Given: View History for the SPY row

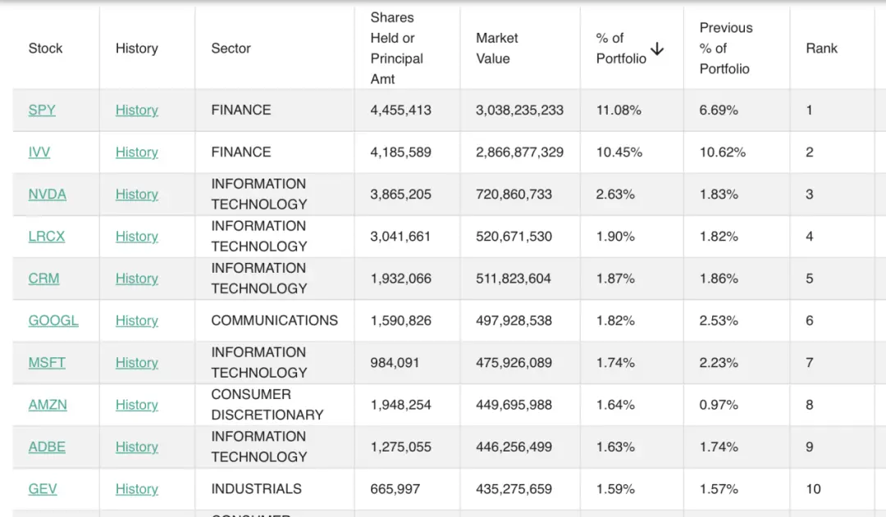Looking at the screenshot, I should [136, 110].
